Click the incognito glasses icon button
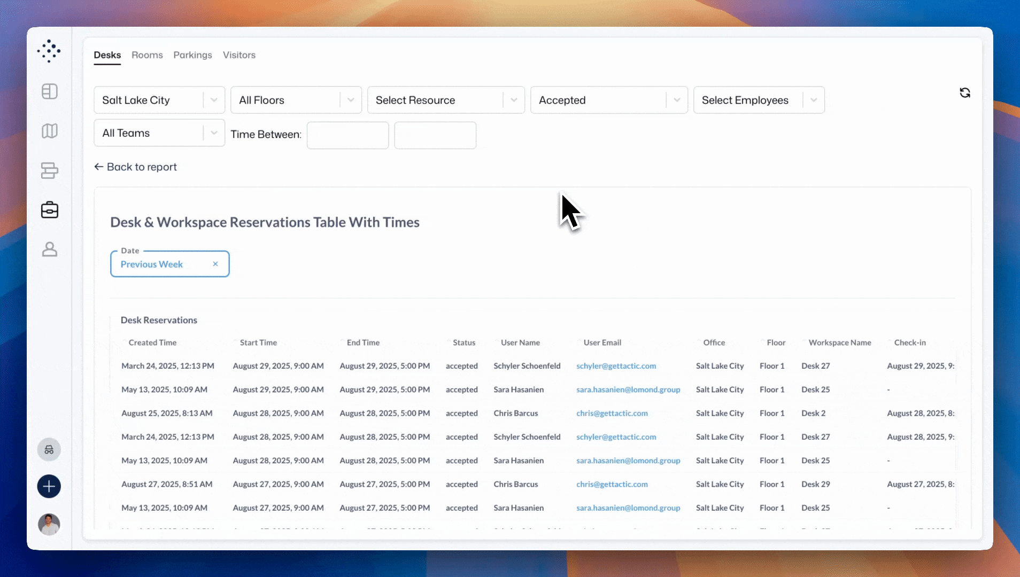 (49, 450)
